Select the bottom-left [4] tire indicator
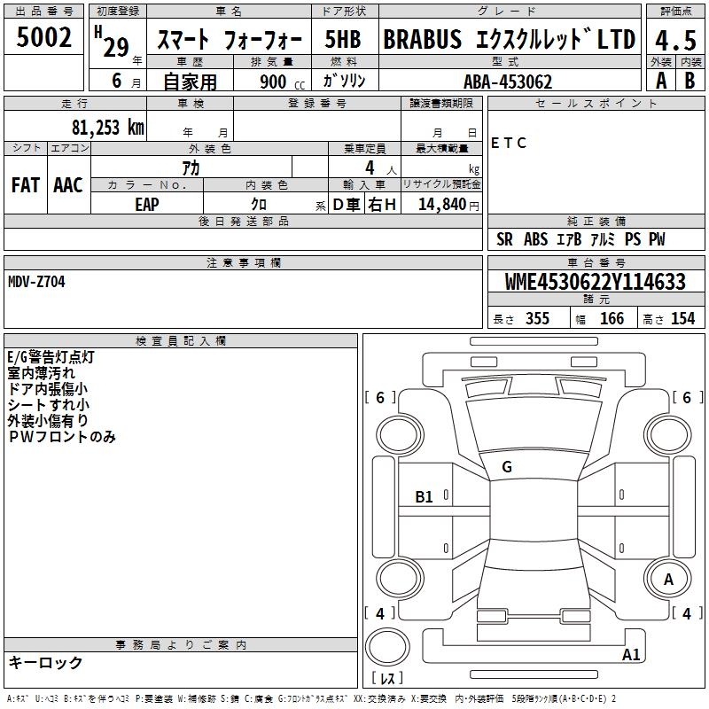709x709 pixels. [x=381, y=613]
